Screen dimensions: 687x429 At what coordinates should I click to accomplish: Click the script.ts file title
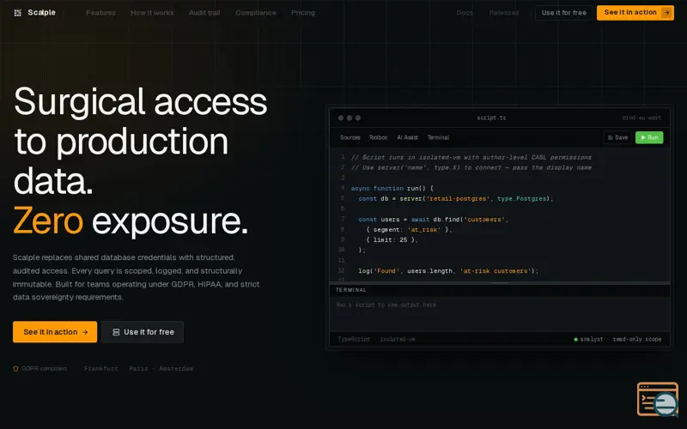[491, 118]
